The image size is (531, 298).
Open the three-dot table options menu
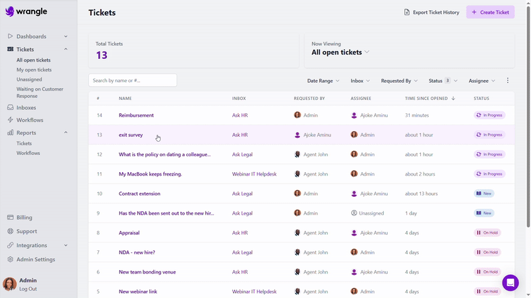[508, 81]
